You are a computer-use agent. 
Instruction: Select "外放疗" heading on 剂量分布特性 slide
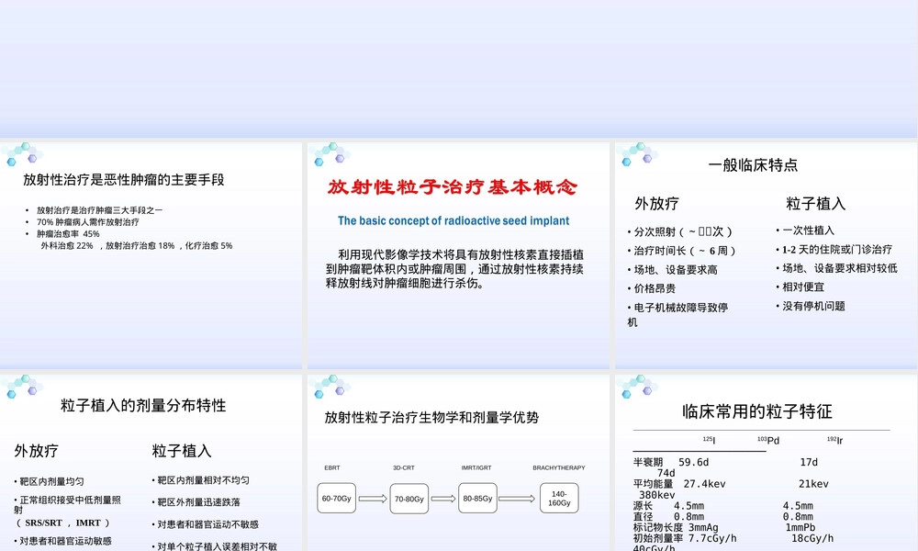click(x=36, y=451)
